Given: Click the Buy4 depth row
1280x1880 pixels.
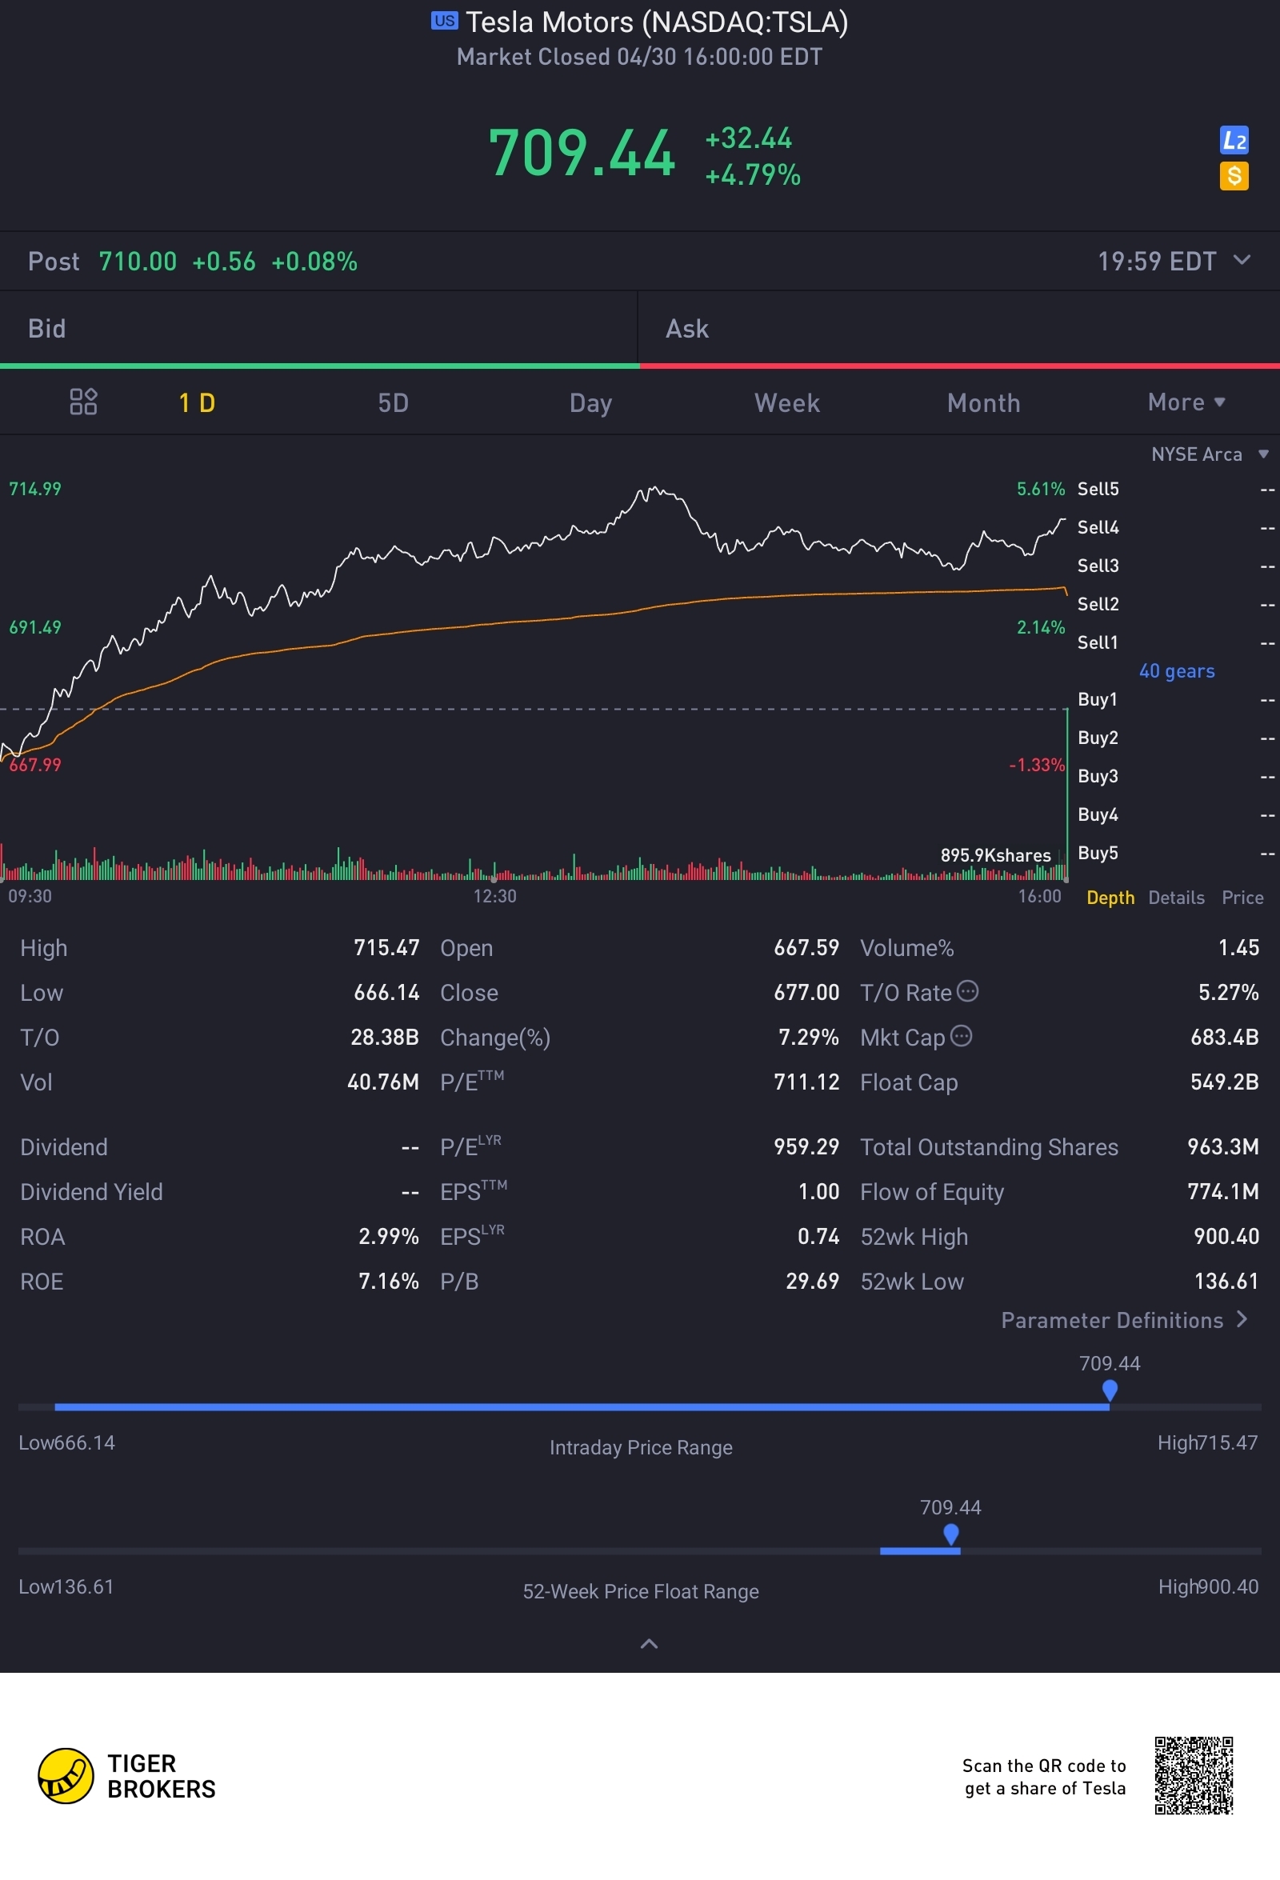Looking at the screenshot, I should tap(1176, 814).
